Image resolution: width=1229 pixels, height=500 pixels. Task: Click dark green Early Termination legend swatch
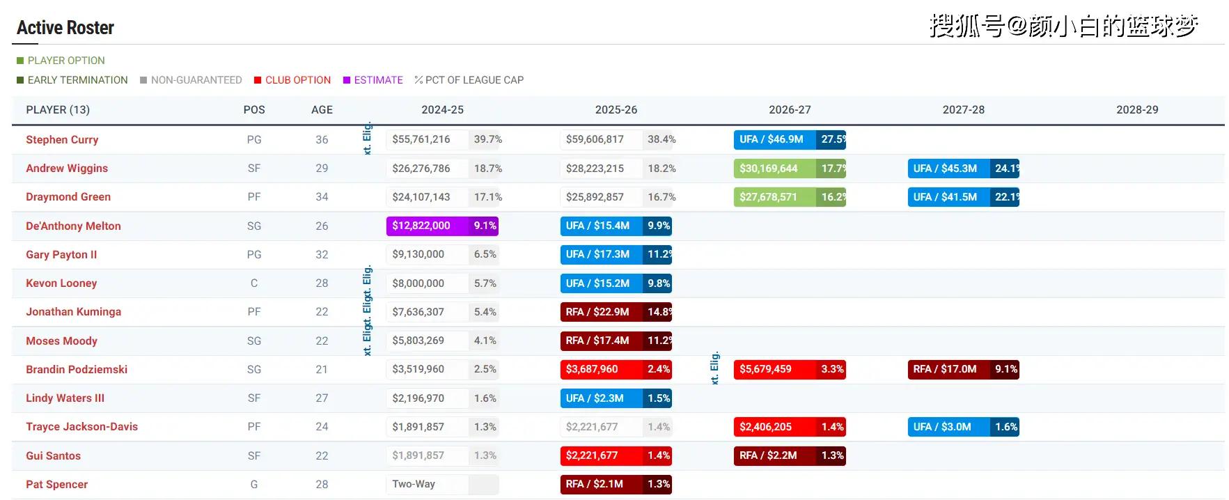20,80
